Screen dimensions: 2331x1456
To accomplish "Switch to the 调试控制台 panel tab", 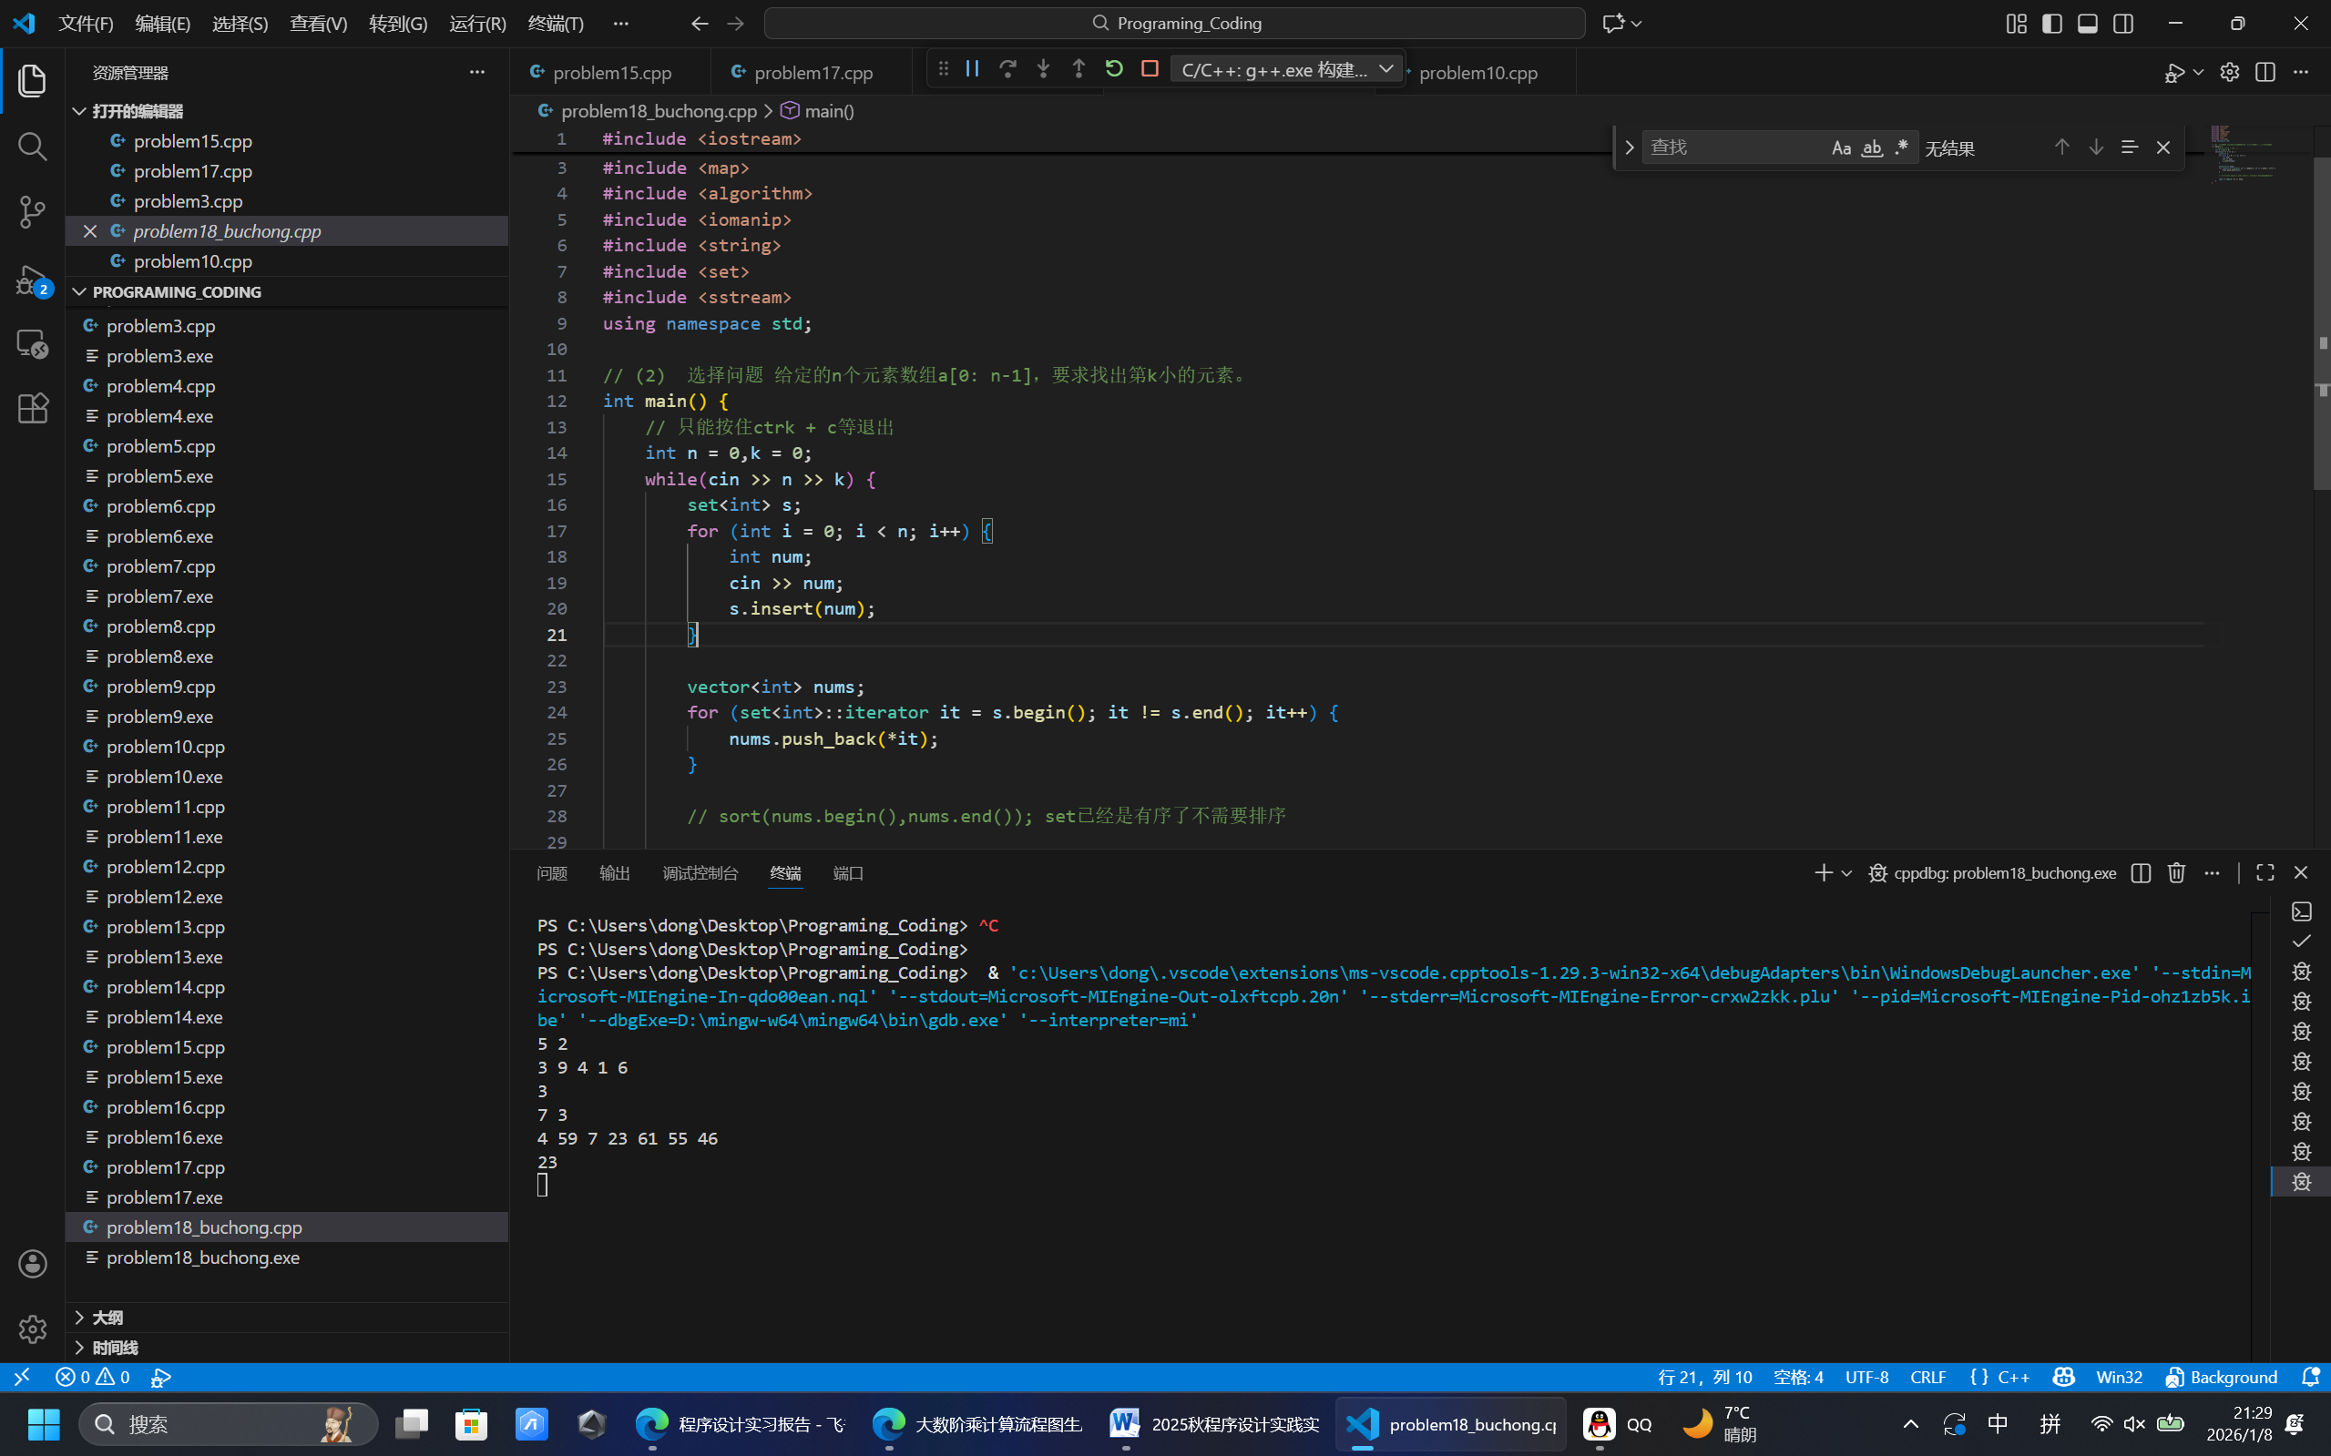I will [700, 872].
